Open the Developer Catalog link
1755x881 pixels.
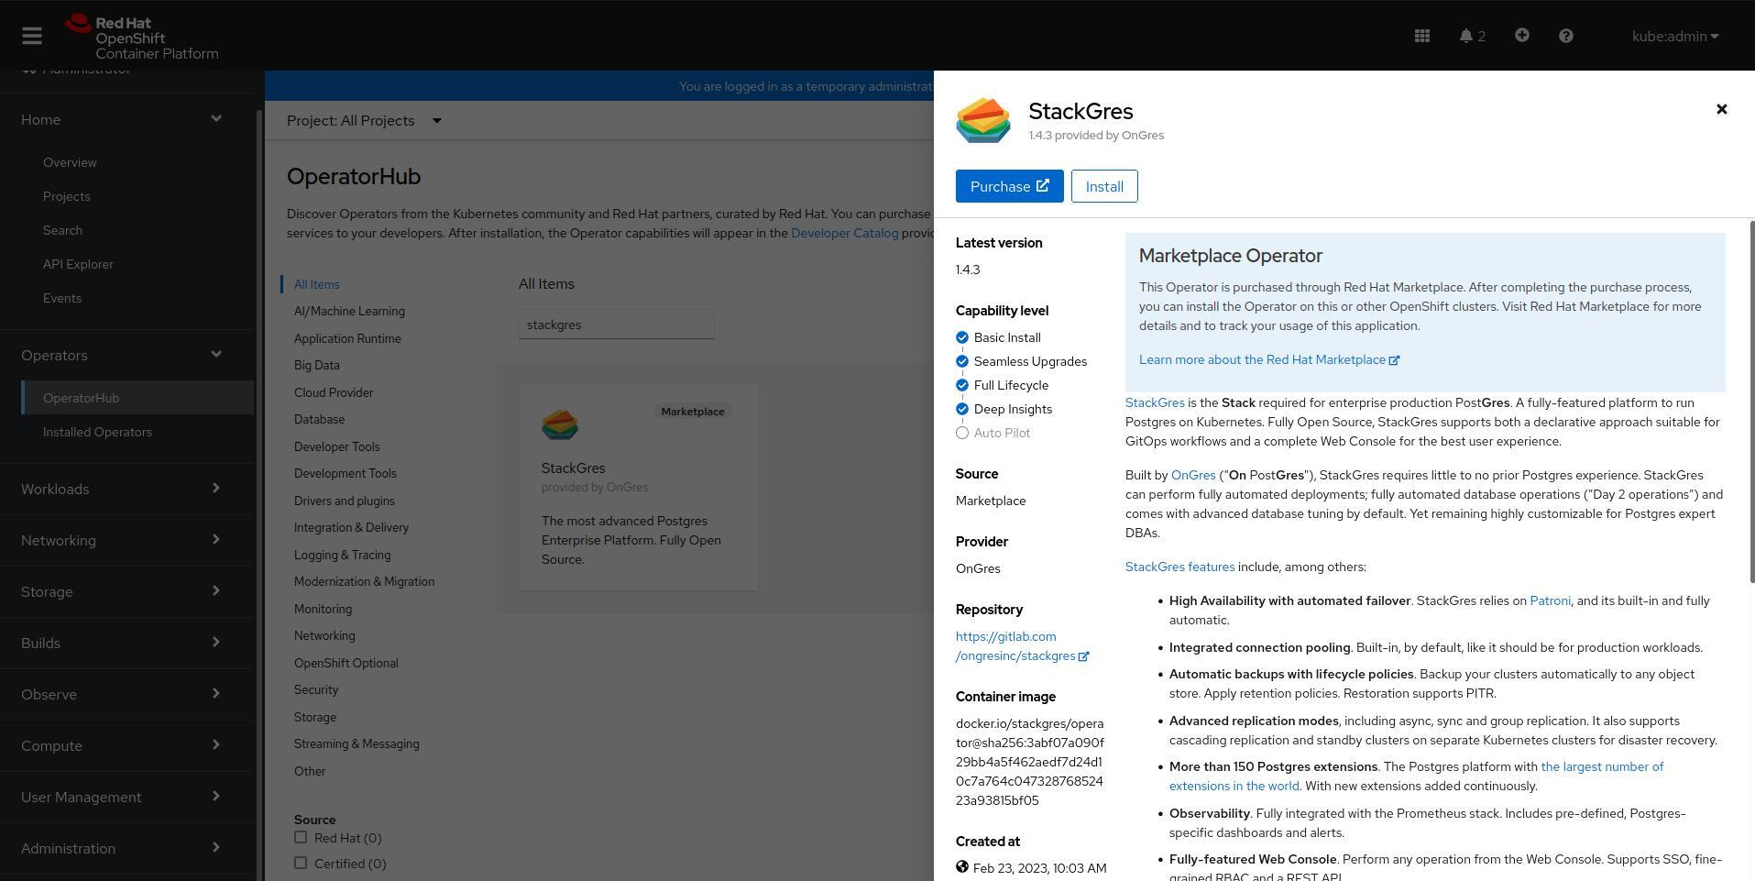click(x=843, y=233)
